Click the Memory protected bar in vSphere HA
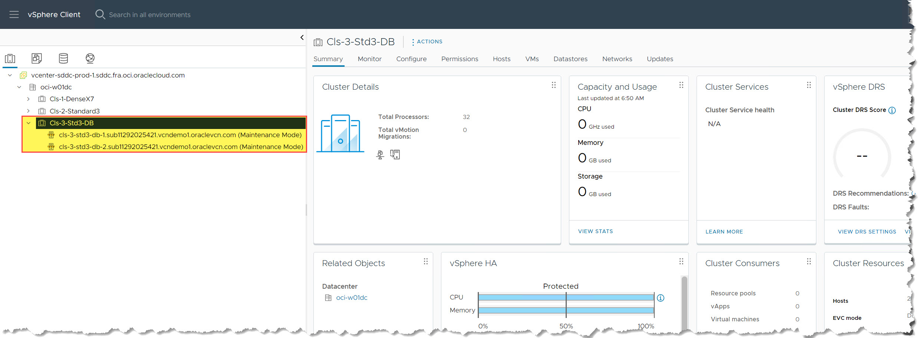 click(566, 310)
